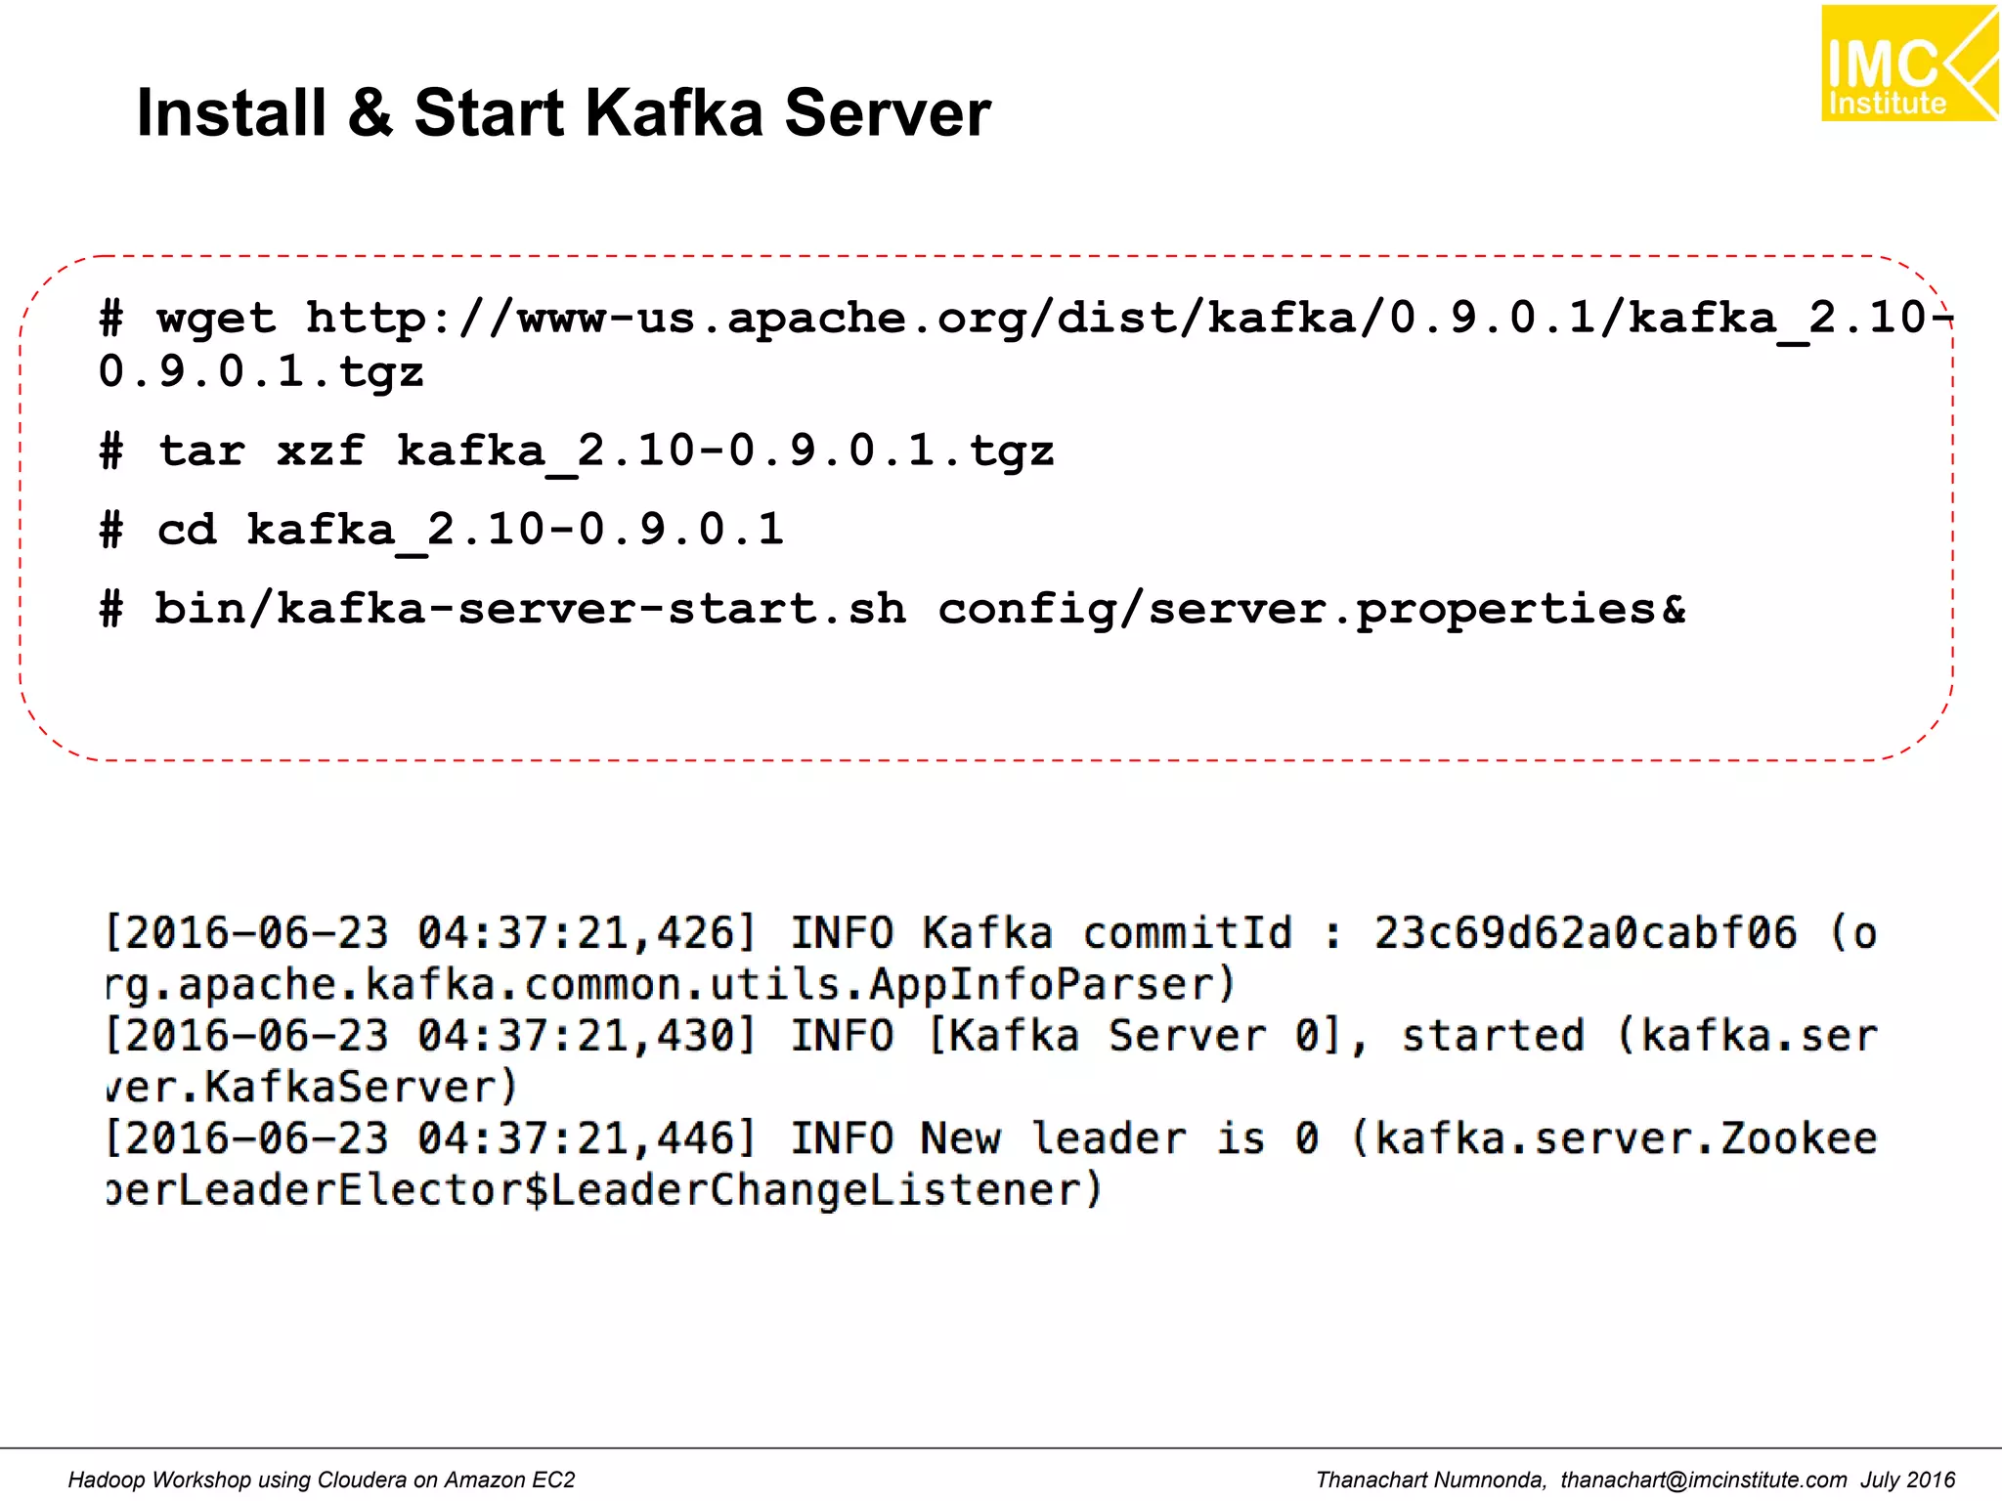
Task: Click the perLeaderElector$LeaderChangeListener) log text
Action: coord(604,1190)
